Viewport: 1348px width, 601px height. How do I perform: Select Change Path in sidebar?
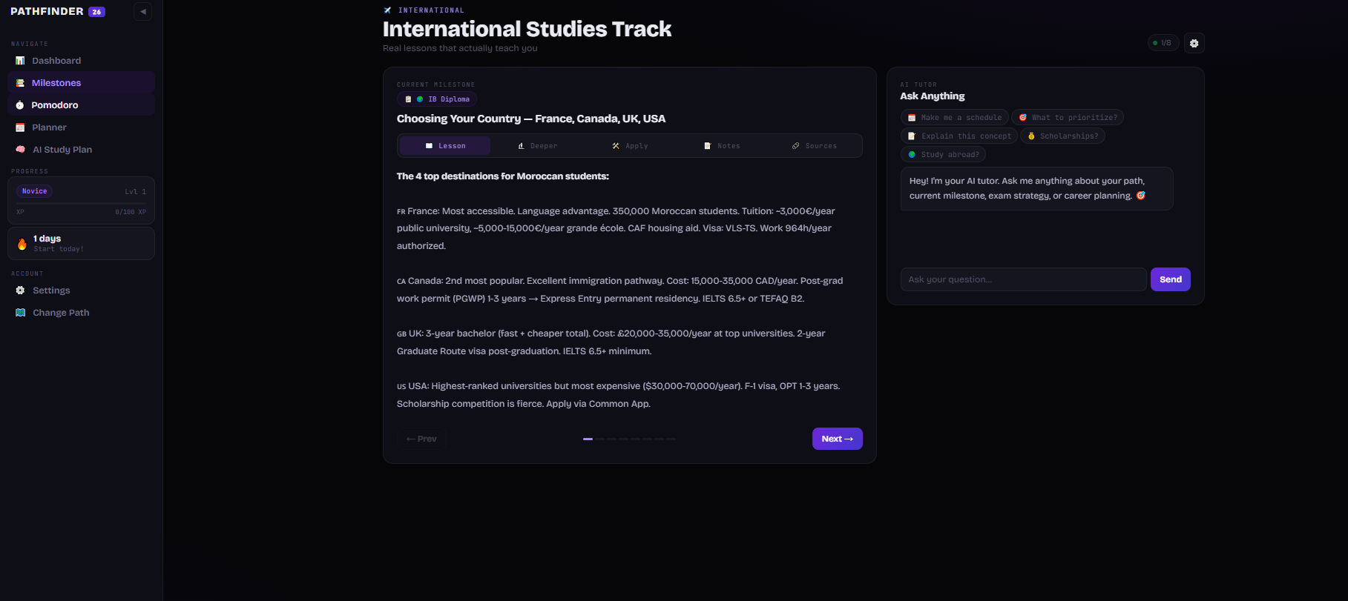click(81, 313)
